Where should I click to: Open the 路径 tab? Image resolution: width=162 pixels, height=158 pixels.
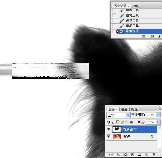[134, 109]
